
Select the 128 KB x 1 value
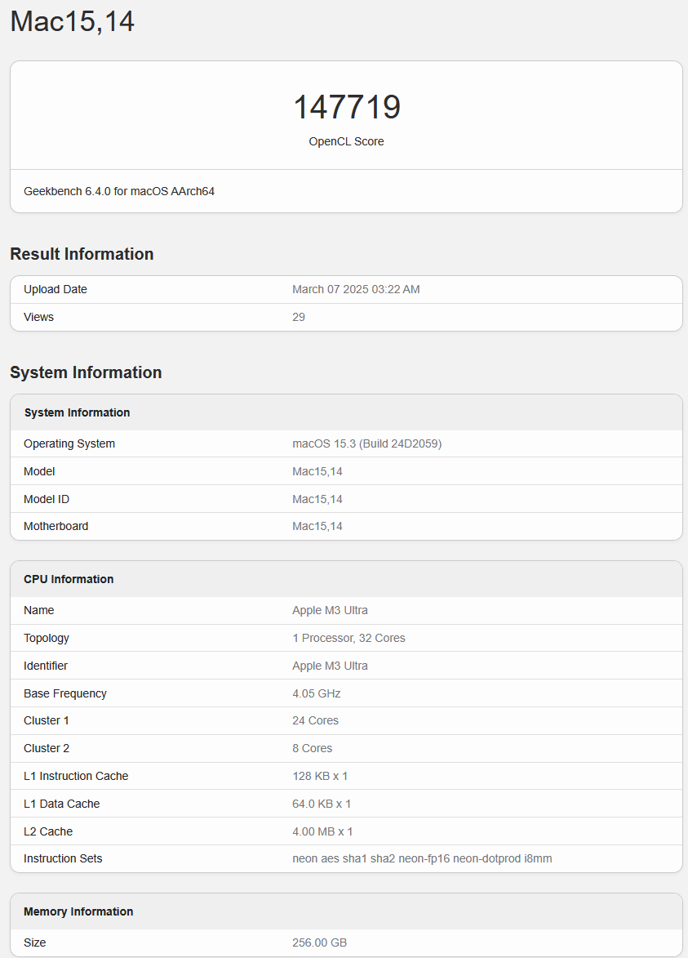[x=320, y=776]
